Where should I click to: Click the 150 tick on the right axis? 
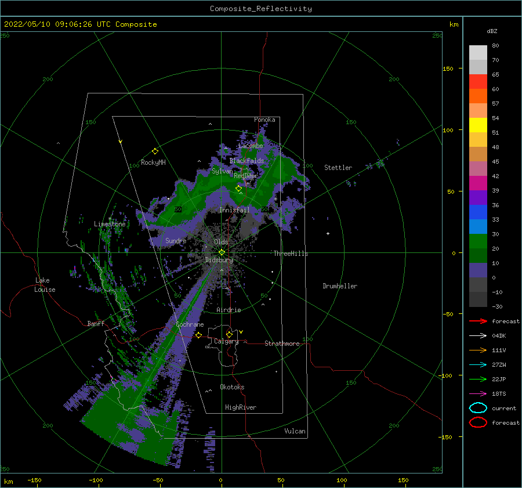pos(448,68)
